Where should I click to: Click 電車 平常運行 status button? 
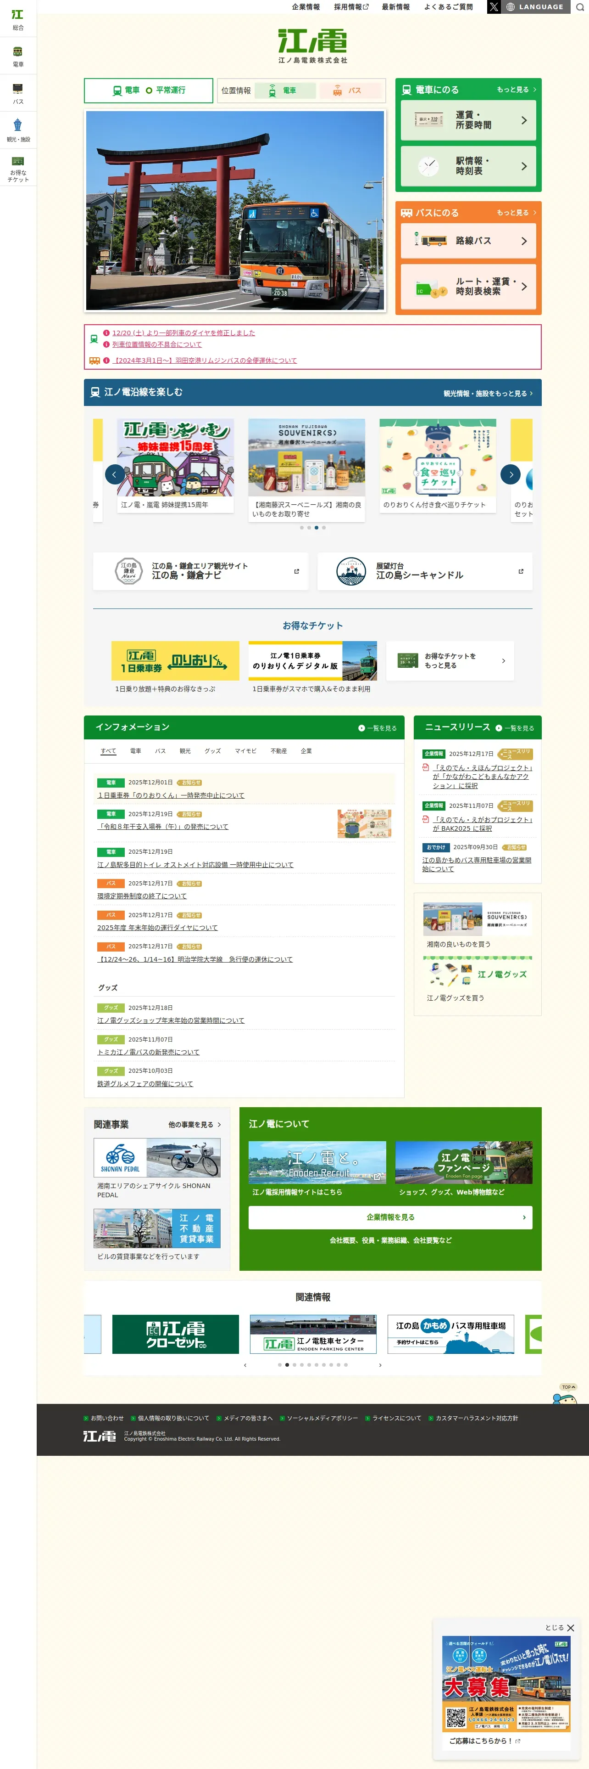click(x=149, y=90)
